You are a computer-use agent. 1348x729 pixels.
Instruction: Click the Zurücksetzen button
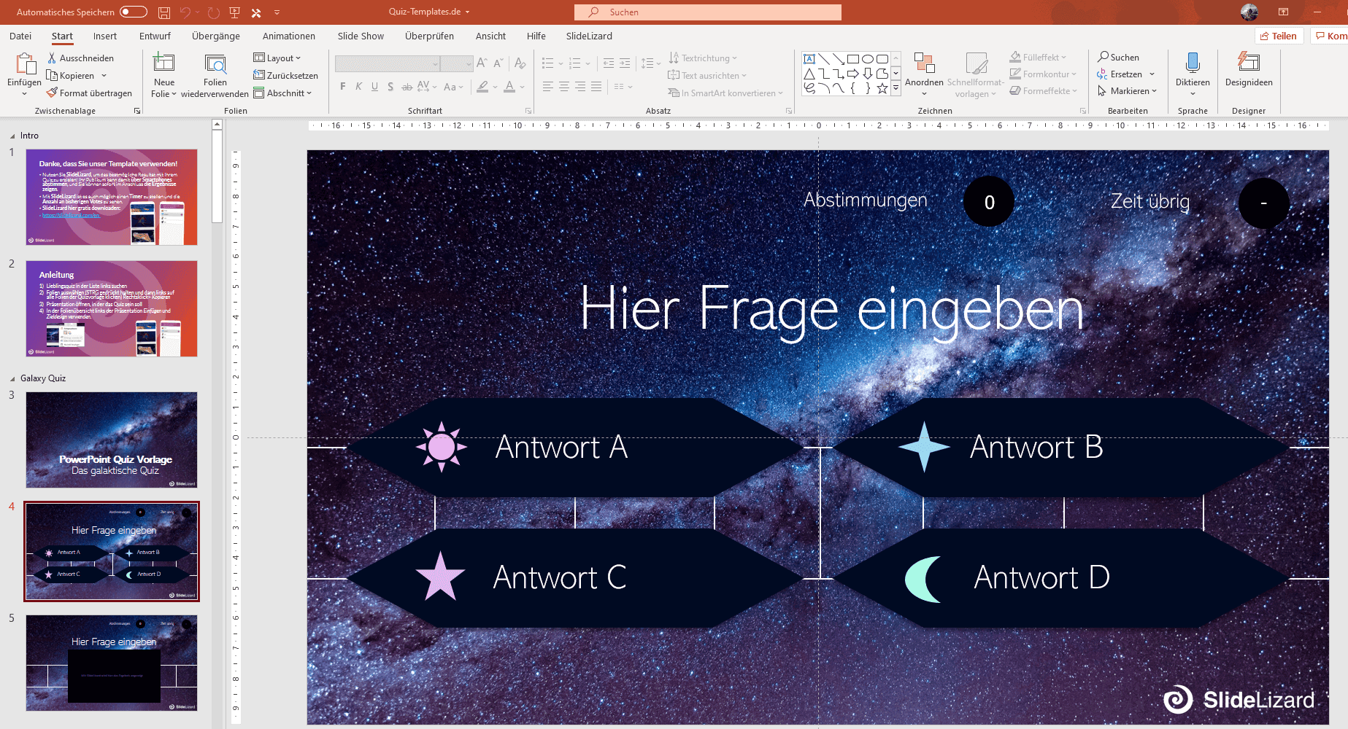coord(285,75)
